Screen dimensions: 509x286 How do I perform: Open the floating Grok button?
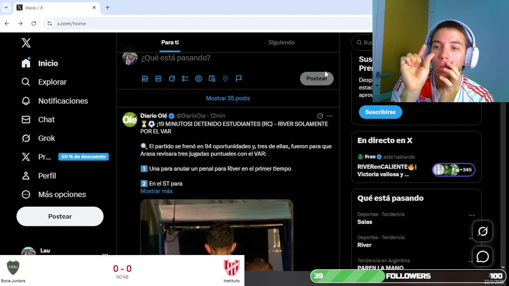[483, 231]
